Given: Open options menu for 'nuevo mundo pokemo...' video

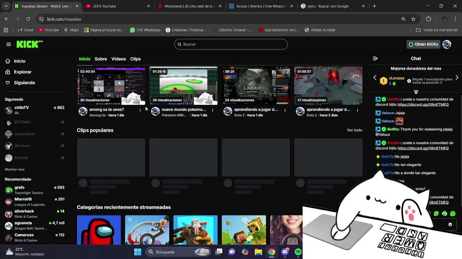Looking at the screenshot, I should click(x=212, y=110).
